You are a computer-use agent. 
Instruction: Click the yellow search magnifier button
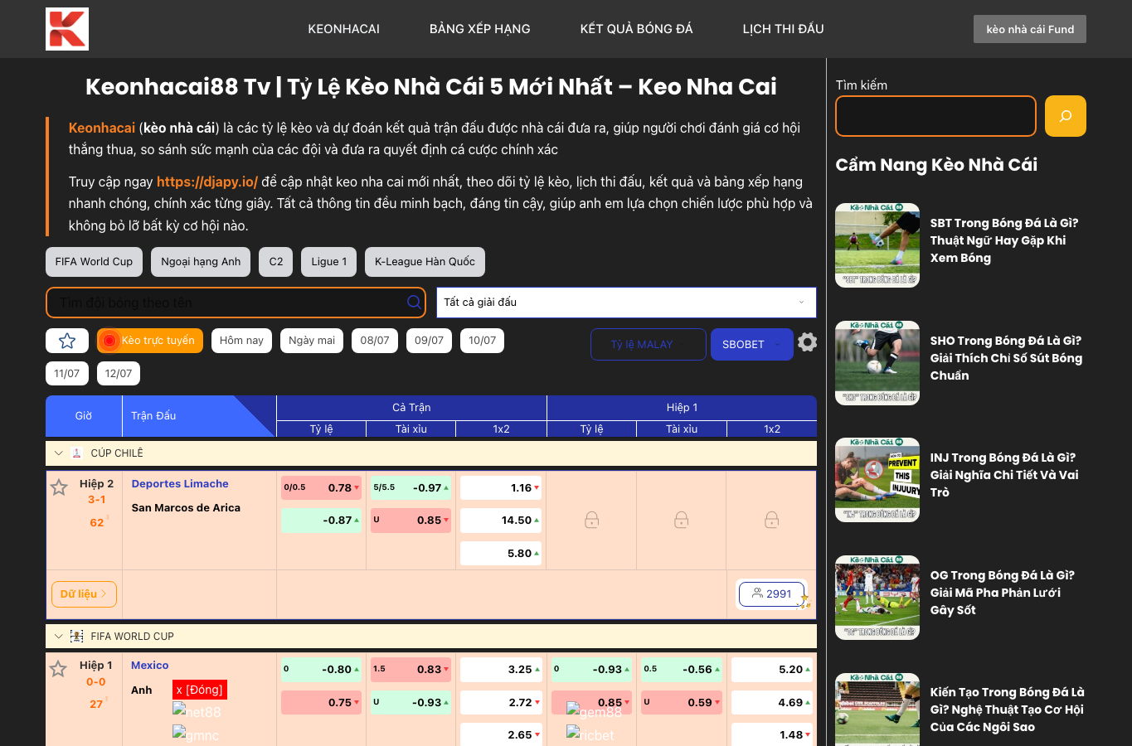pyautogui.click(x=1066, y=116)
